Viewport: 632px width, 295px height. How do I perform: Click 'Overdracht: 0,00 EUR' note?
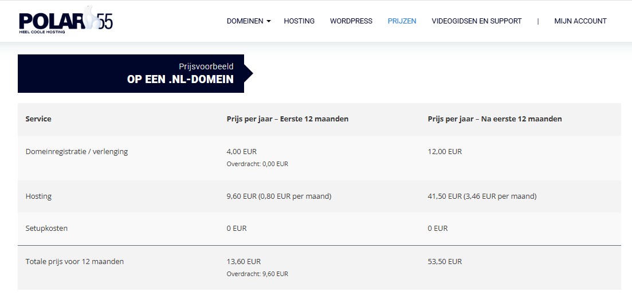257,164
